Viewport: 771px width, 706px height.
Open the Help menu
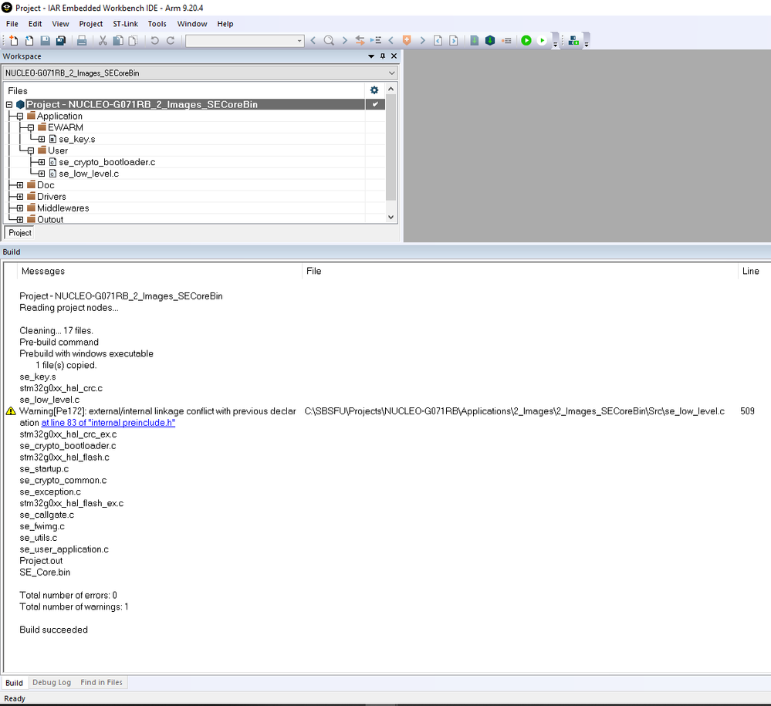[225, 24]
